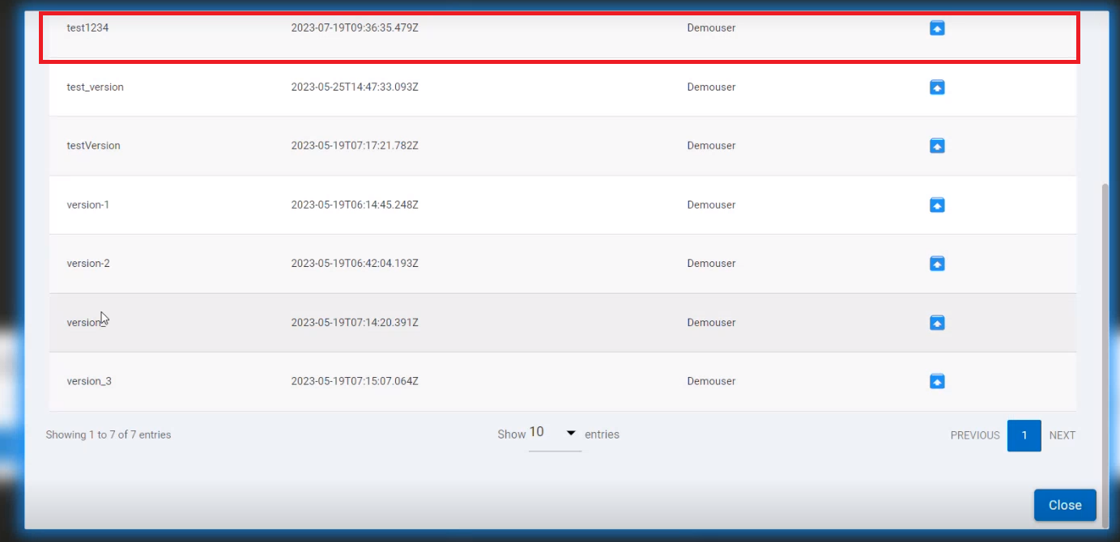Click Demouser in the version-2 row

click(711, 263)
